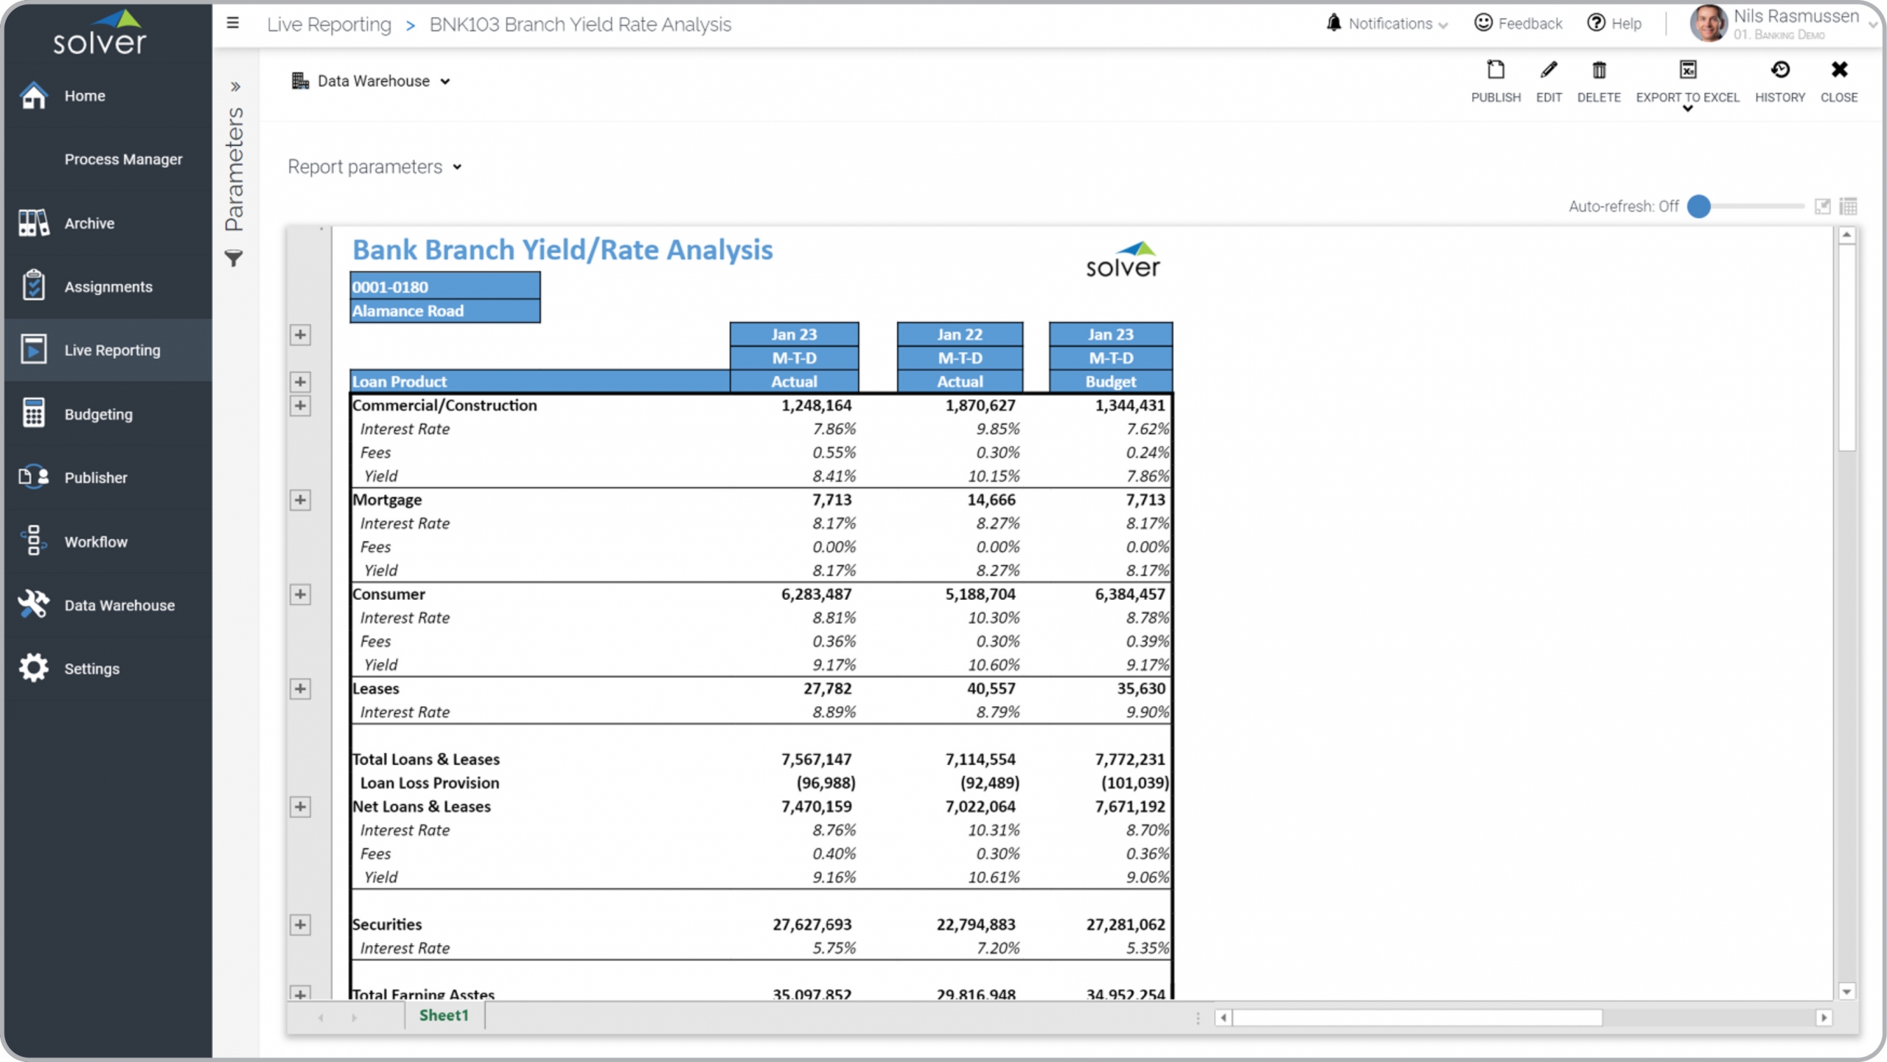Click the Edit pencil icon
This screenshot has width=1887, height=1062.
click(1548, 71)
